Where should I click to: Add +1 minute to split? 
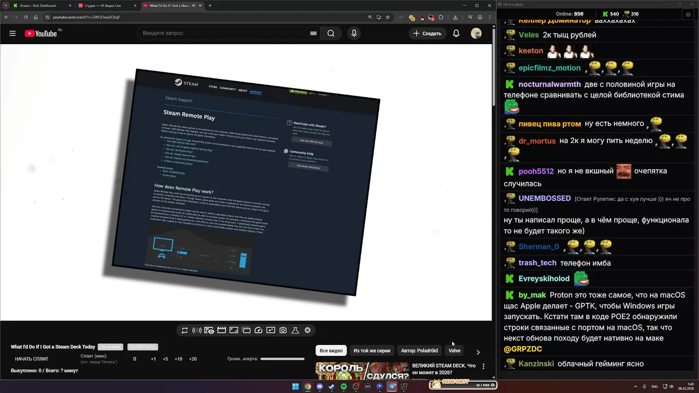tap(153, 359)
